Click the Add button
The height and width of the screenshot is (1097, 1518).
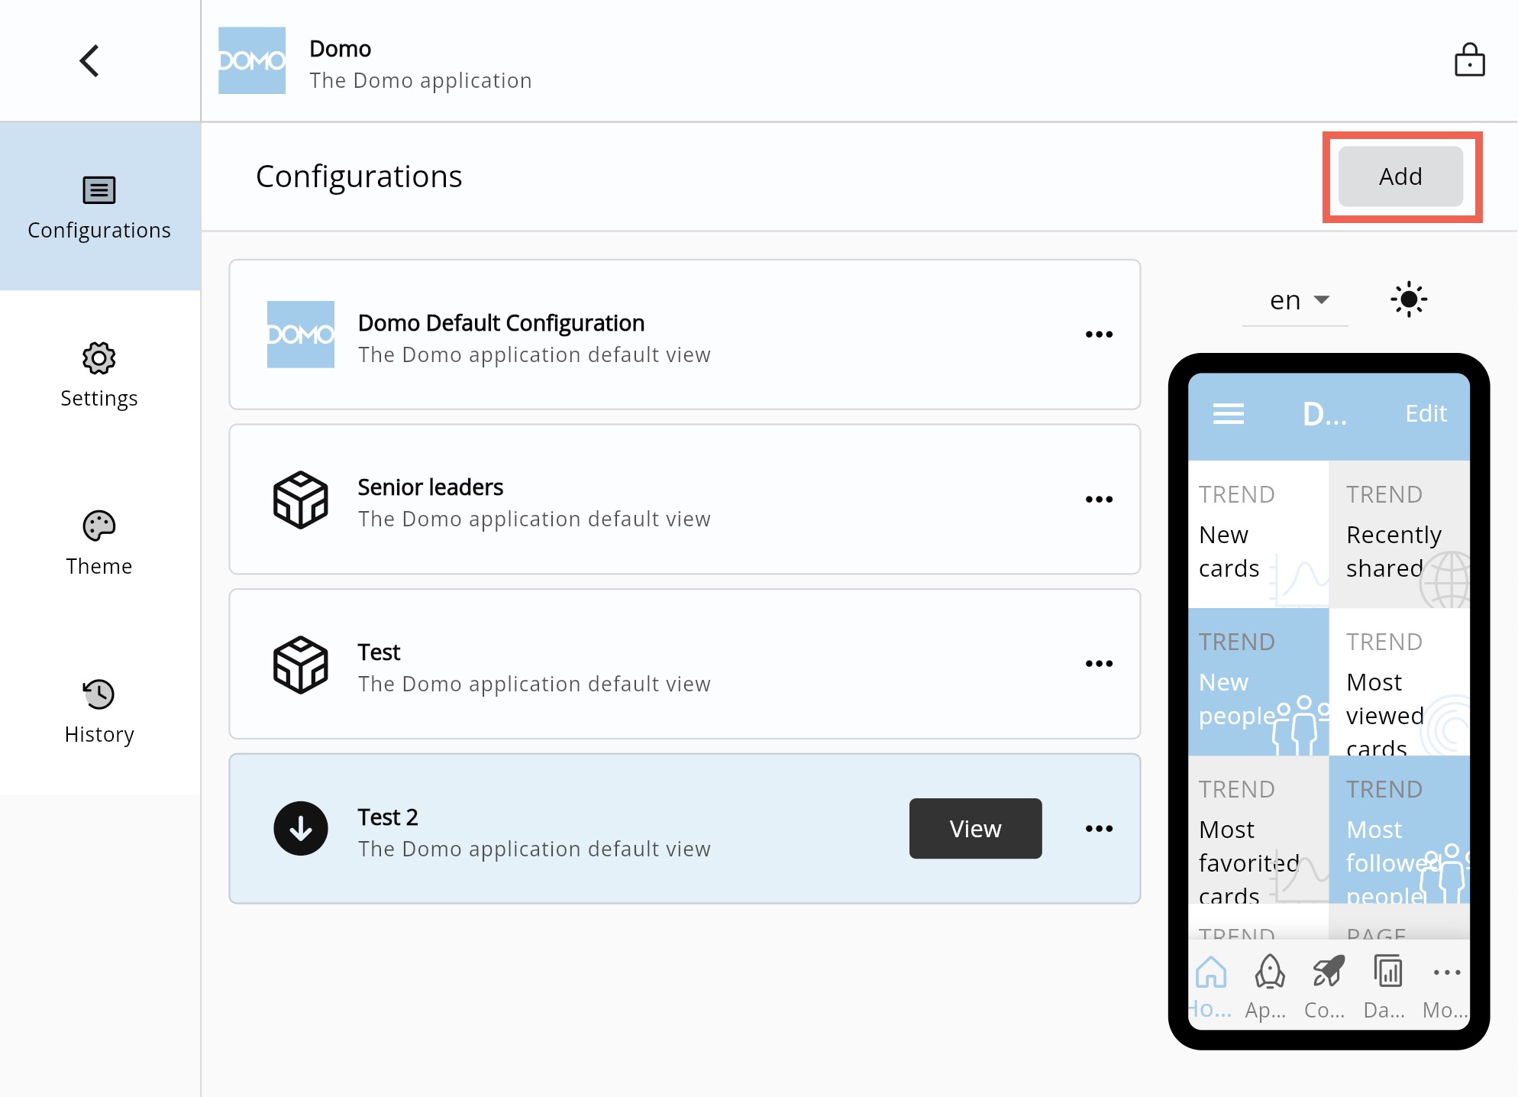coord(1400,176)
